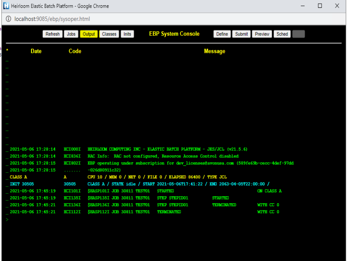The image size is (347, 261).
Task: Click the site info icon in address bar
Action: [x=9, y=19]
